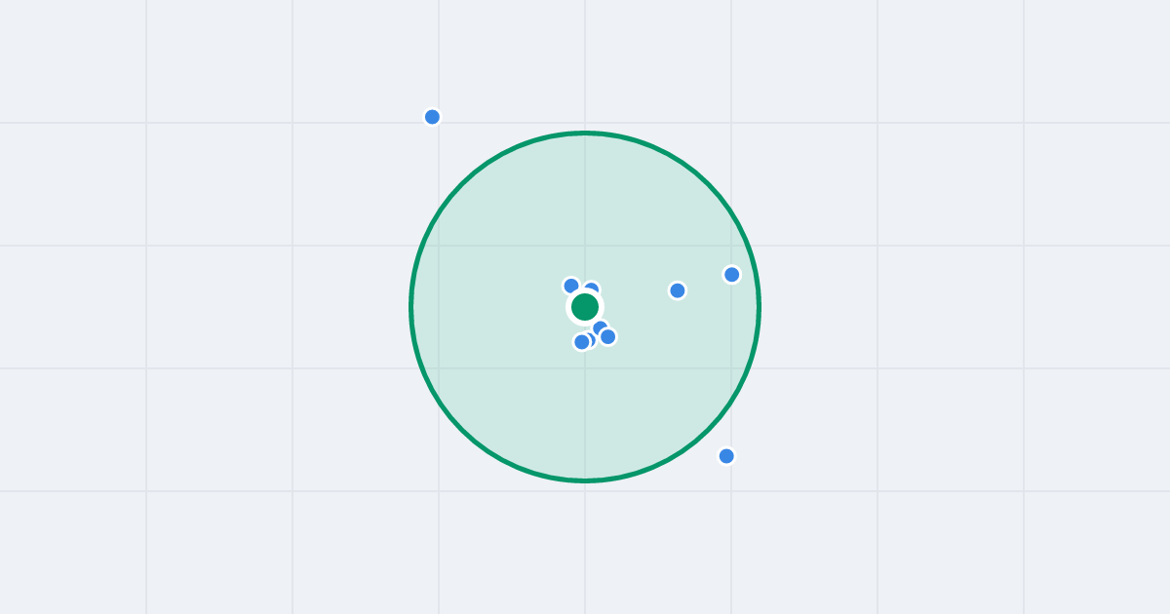Select the blue dot just upper-left of the green marker

click(571, 286)
